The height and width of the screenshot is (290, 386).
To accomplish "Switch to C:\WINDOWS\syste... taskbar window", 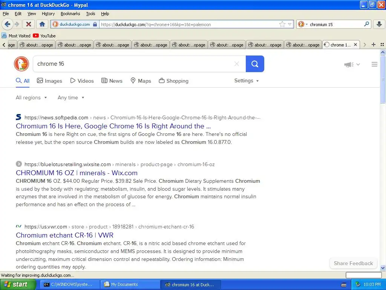I will pyautogui.click(x=69, y=284).
